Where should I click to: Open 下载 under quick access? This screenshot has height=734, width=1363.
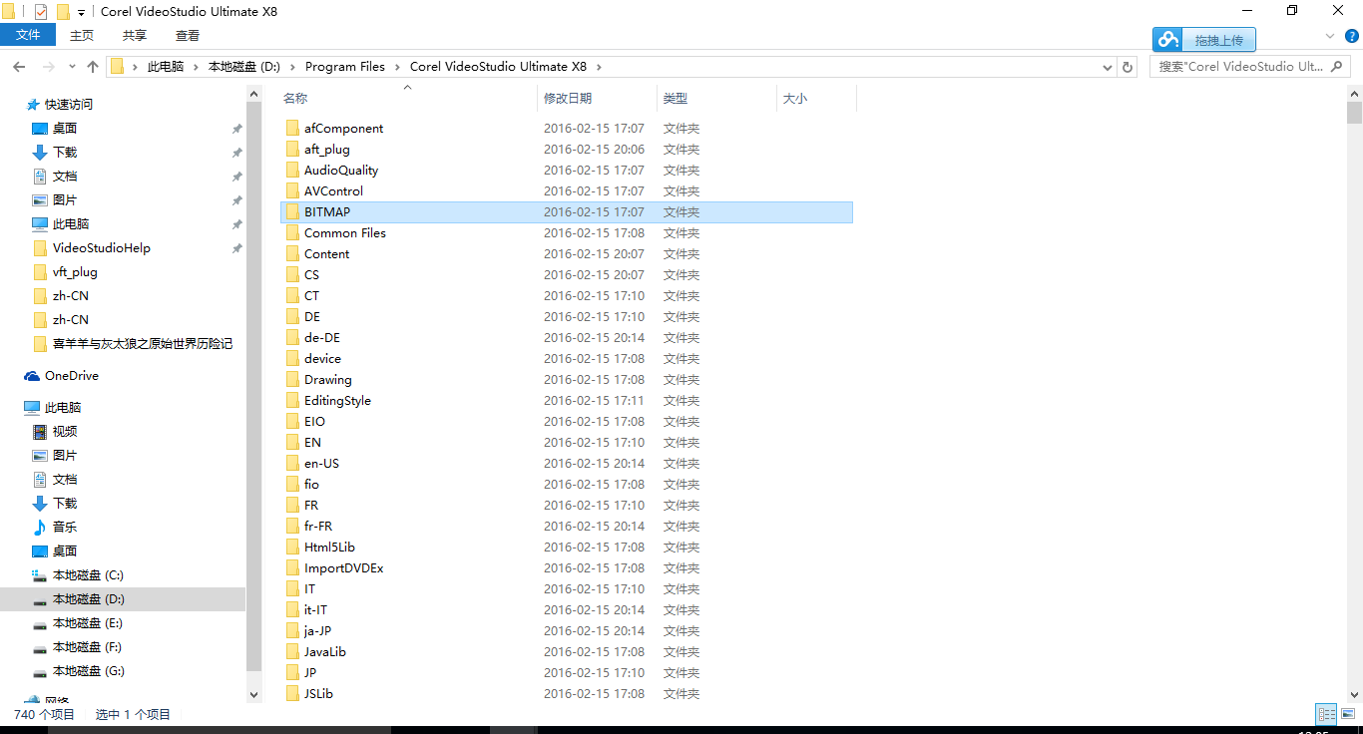click(65, 152)
